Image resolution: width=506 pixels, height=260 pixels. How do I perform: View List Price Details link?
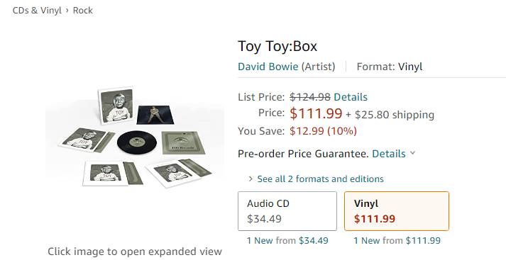tap(351, 97)
